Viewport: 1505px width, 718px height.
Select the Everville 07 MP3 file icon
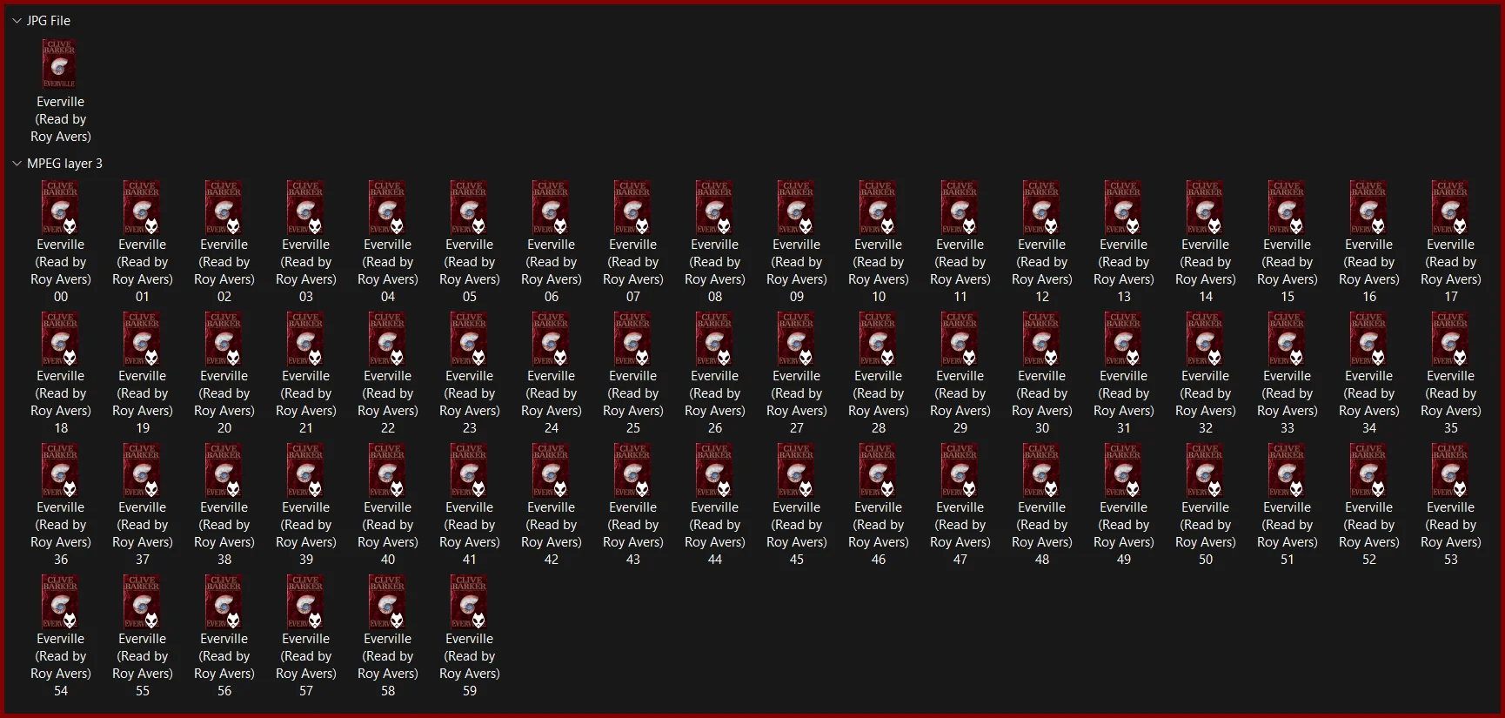pyautogui.click(x=632, y=207)
